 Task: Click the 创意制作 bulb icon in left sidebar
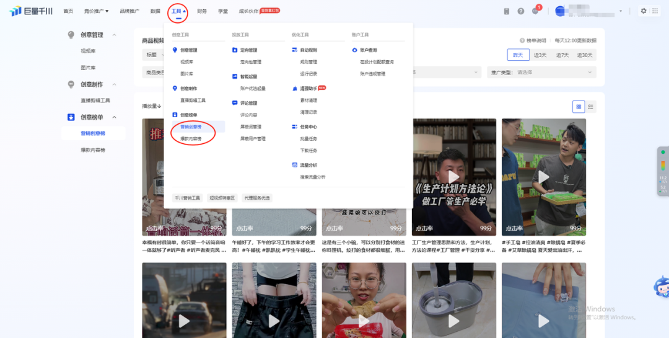point(71,84)
